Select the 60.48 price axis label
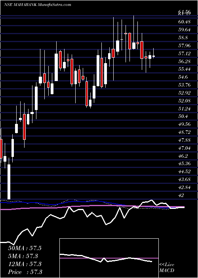The image size is (198, 278). pos(185,22)
